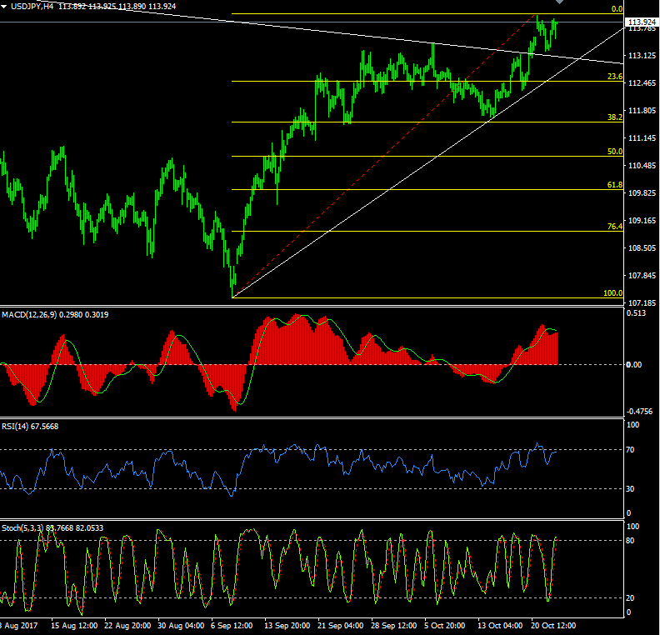The width and height of the screenshot is (660, 635).
Task: Click price axis value 107.845
Action: [x=642, y=275]
